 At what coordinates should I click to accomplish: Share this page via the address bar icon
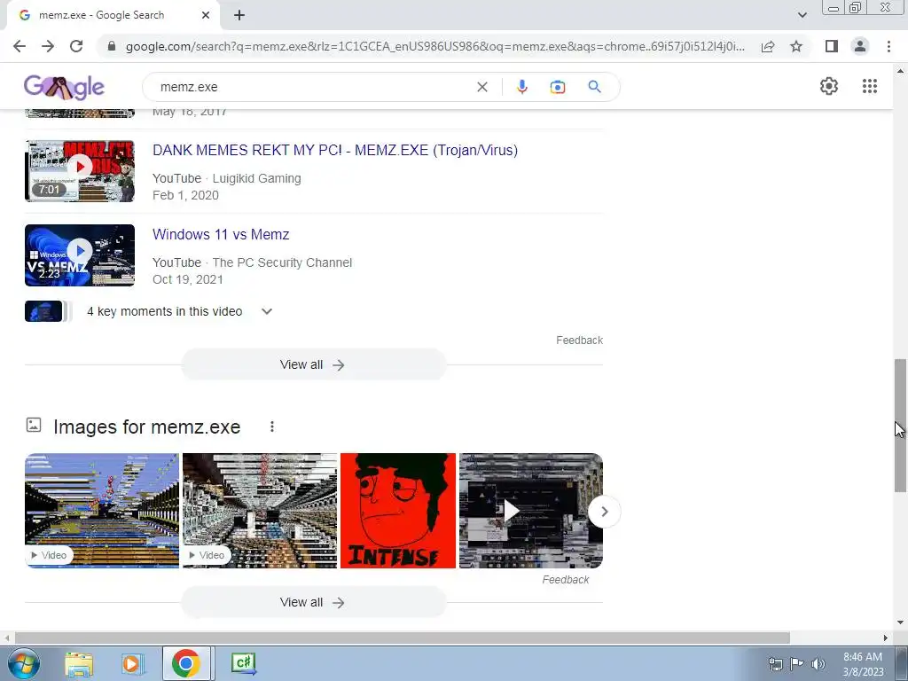click(768, 46)
